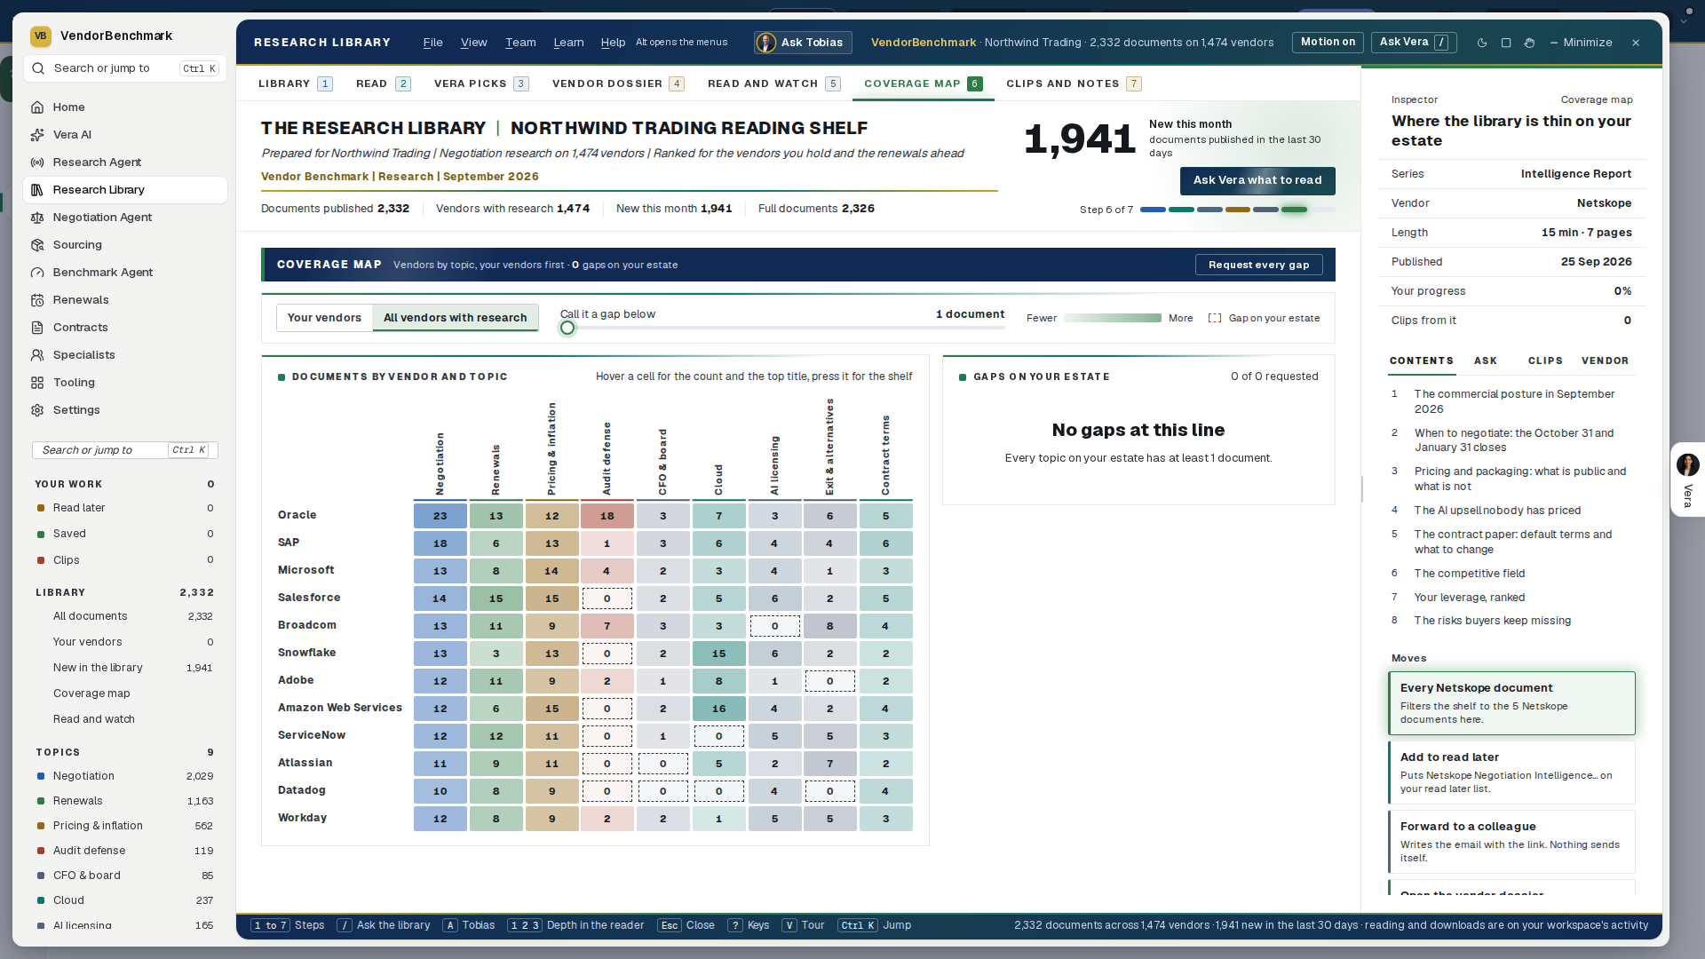
Task: Switch inspector to the Vendor tab
Action: coord(1605,361)
